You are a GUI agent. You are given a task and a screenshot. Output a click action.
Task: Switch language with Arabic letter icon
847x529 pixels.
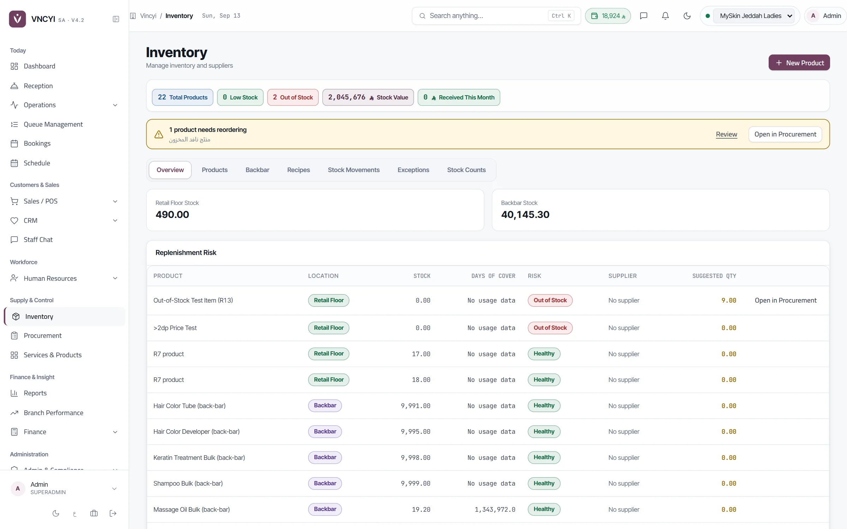(75, 513)
